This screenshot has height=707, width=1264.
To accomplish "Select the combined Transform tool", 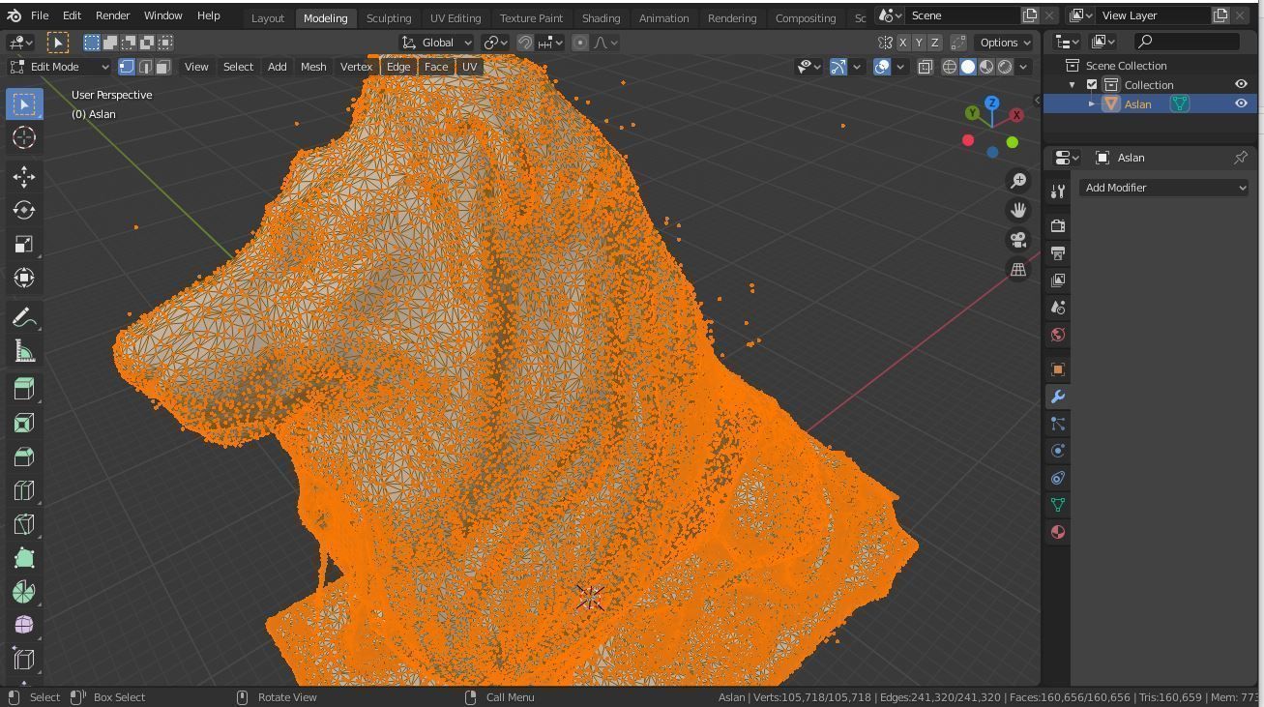I will (24, 278).
